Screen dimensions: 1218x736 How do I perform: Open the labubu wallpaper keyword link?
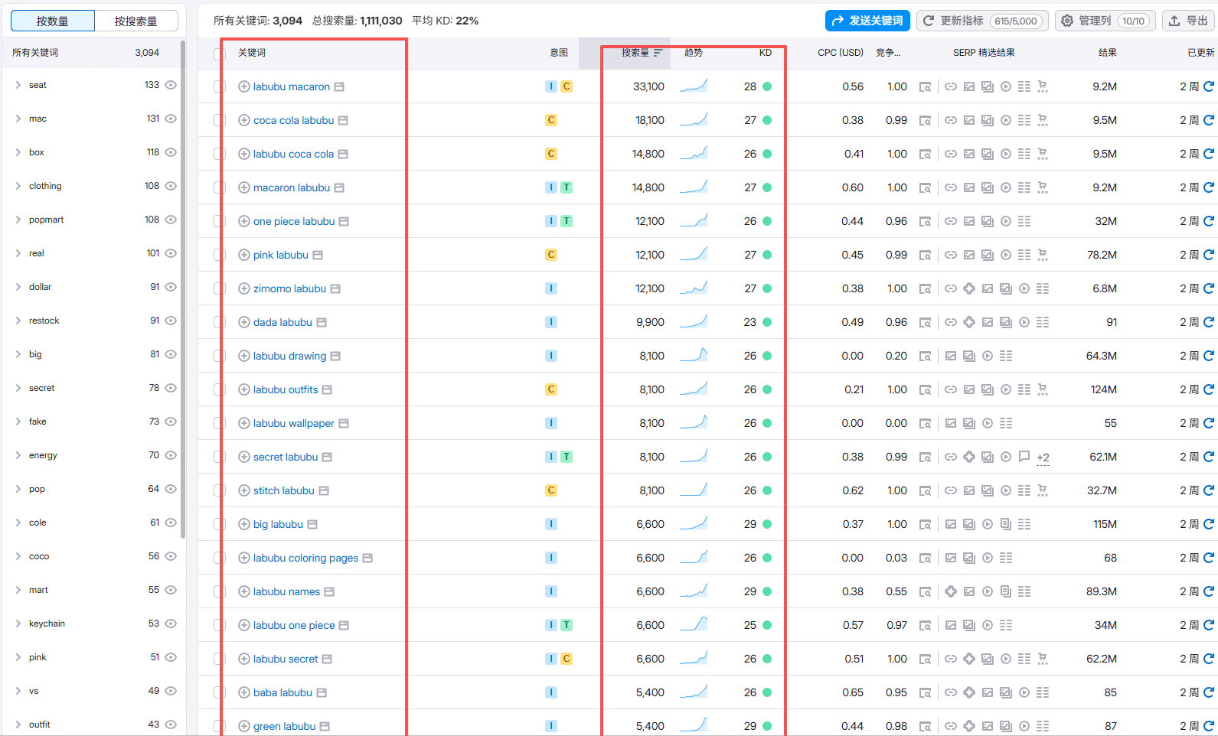tap(294, 423)
